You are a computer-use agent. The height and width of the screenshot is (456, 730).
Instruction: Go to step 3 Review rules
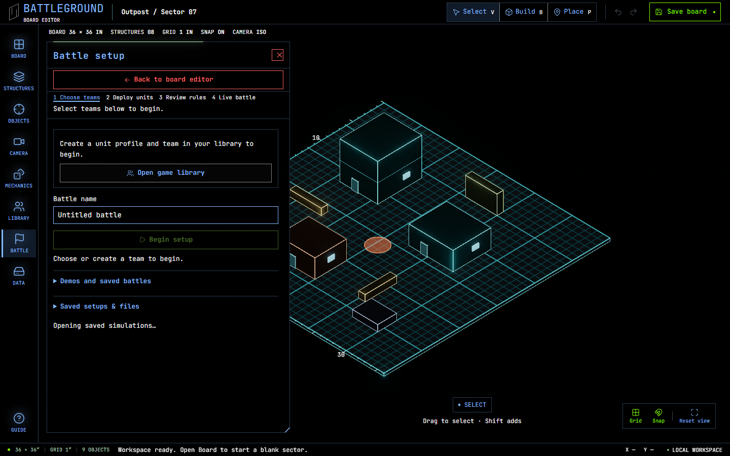click(182, 97)
